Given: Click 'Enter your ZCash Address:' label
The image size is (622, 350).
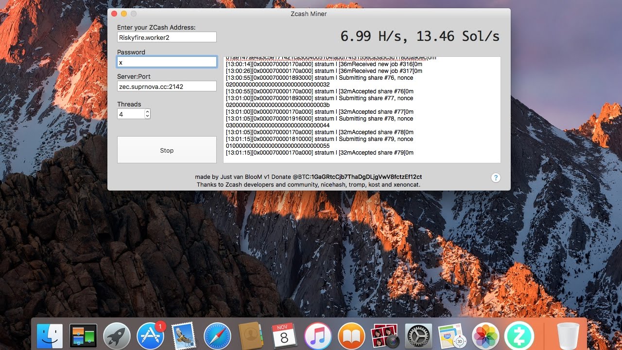Looking at the screenshot, I should coord(156,28).
